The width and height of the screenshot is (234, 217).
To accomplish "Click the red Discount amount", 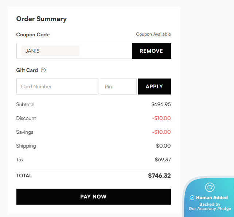I will point(161,118).
